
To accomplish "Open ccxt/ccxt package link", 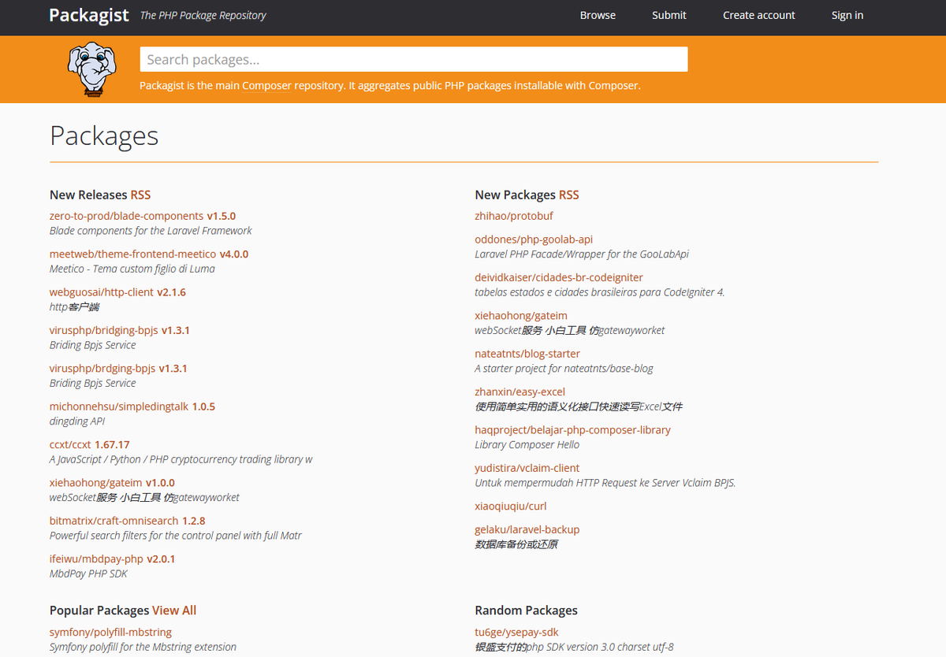I will click(x=70, y=444).
